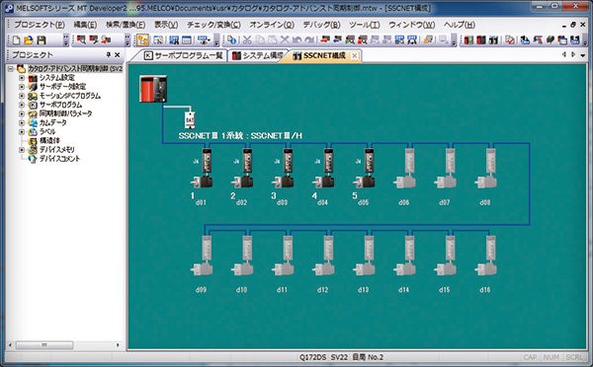Click the project panel horizontal scrollbar thumb
The height and width of the screenshot is (367, 593).
(44, 344)
